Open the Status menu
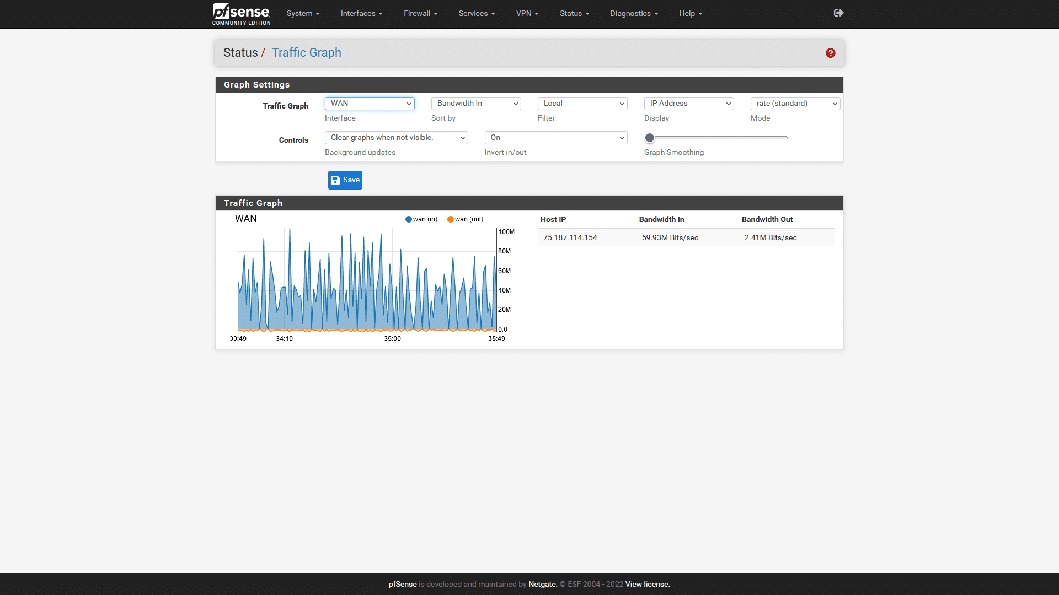 click(x=574, y=13)
